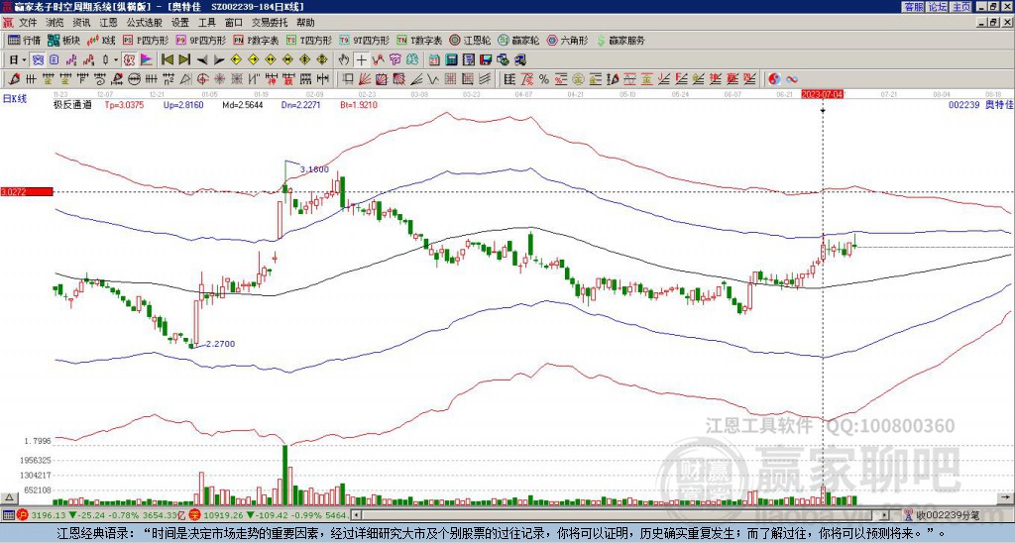Open the 江恩轮 tool
This screenshot has width=1015, height=543.
click(x=470, y=40)
